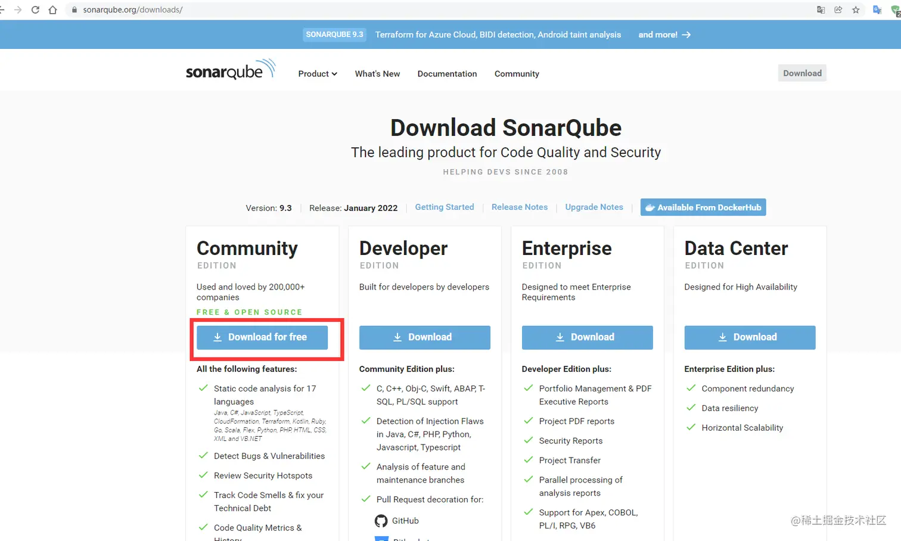The height and width of the screenshot is (541, 901).
Task: Click the forward navigation arrow
Action: [17, 10]
